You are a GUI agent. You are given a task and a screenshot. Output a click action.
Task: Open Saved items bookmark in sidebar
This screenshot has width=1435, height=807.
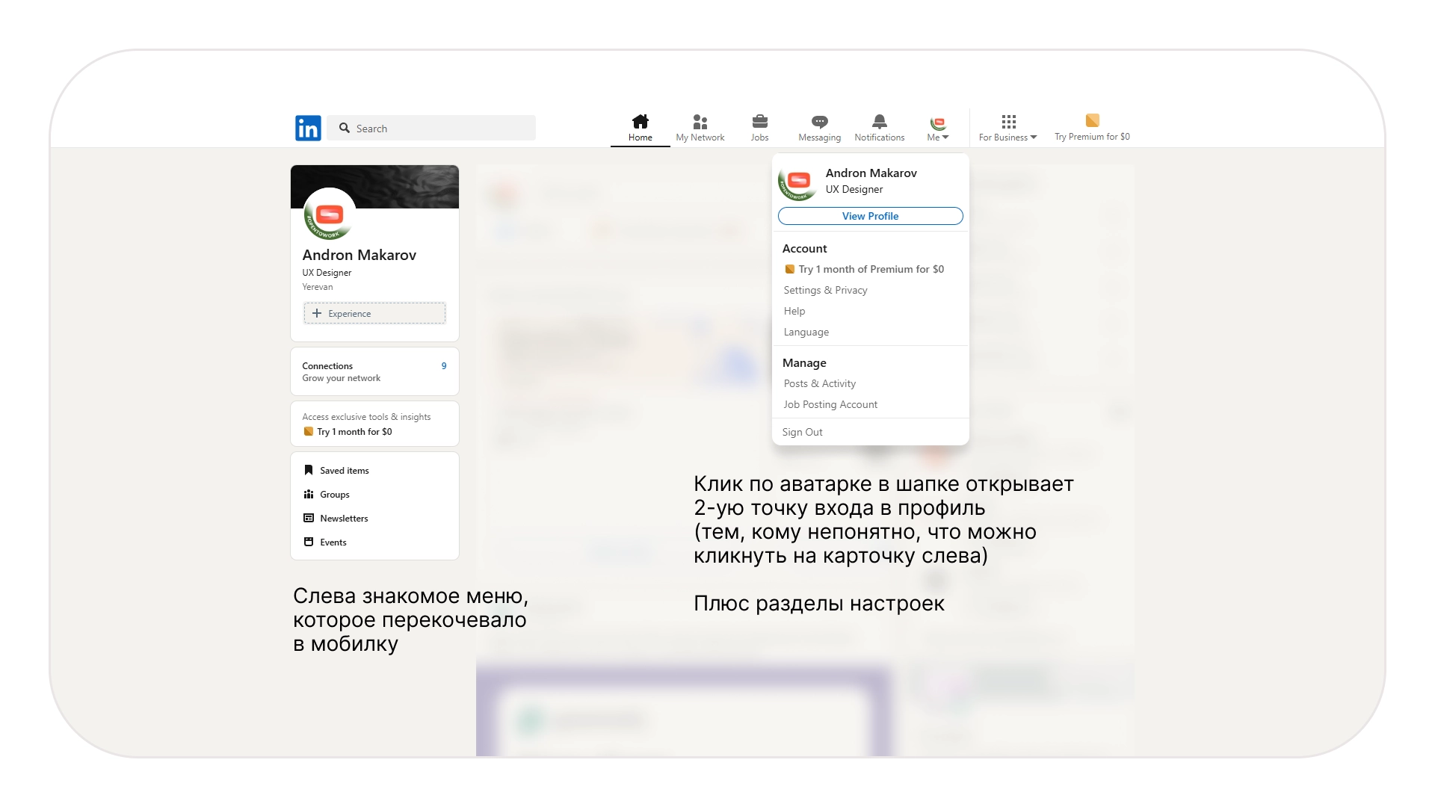point(344,471)
